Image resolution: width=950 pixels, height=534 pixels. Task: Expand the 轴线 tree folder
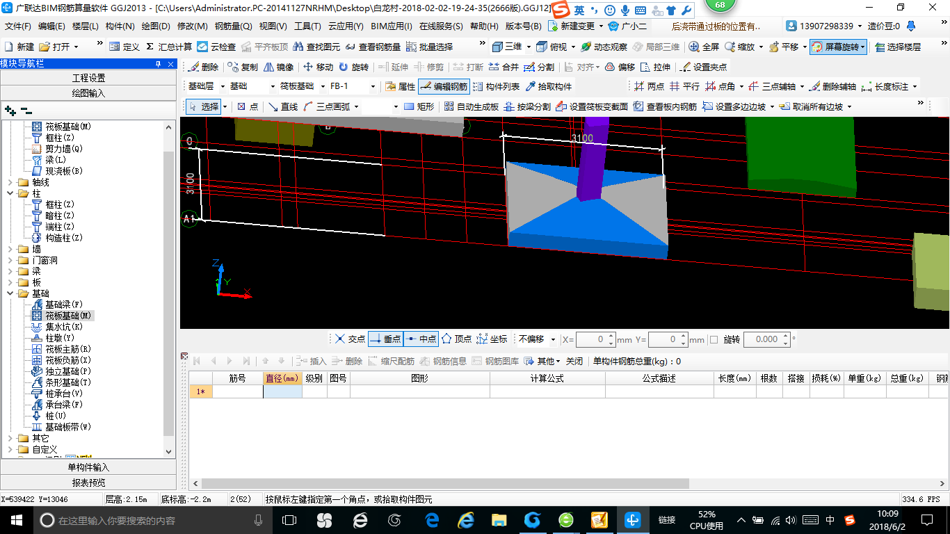[10, 182]
